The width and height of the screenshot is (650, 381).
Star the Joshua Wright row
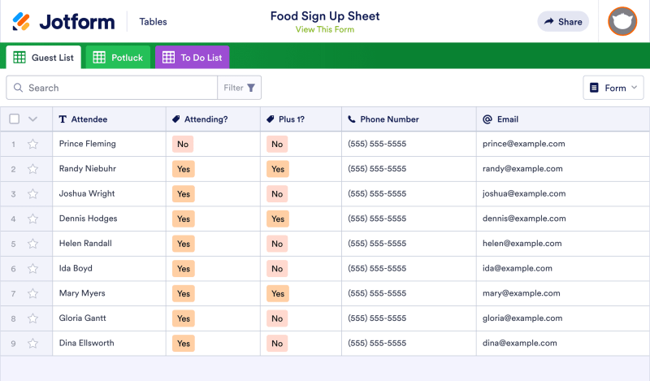coord(32,193)
